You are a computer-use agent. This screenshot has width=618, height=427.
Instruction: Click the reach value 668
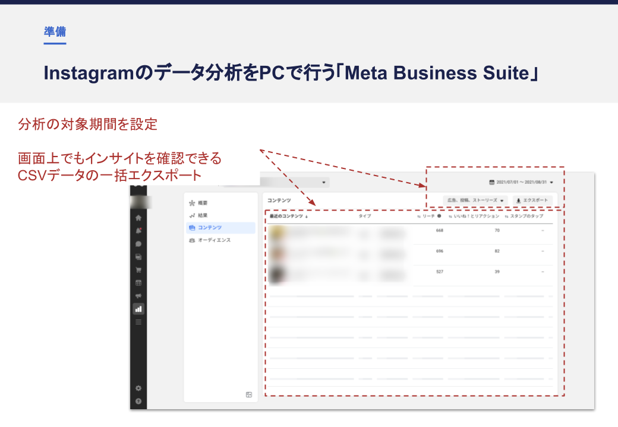click(440, 231)
